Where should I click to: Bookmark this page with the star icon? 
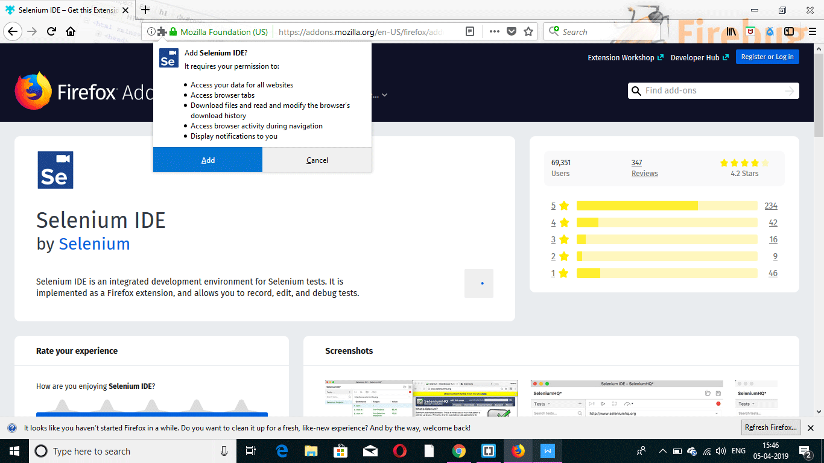tap(528, 32)
